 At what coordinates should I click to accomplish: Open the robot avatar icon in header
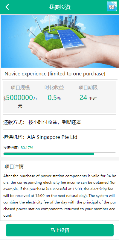coord(112,7)
